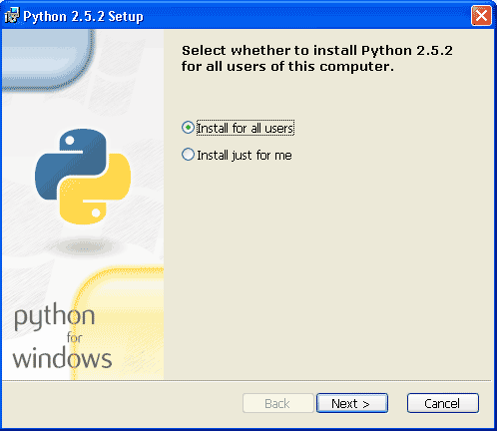Click the "Python 2.5.2 Setup" title bar text

[83, 16]
